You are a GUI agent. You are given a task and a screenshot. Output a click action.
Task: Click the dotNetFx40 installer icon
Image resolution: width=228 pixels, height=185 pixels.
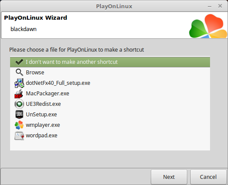click(19, 83)
